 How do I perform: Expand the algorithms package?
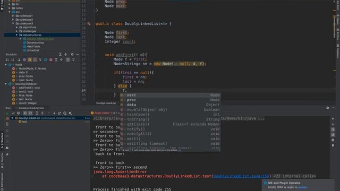point(16,27)
